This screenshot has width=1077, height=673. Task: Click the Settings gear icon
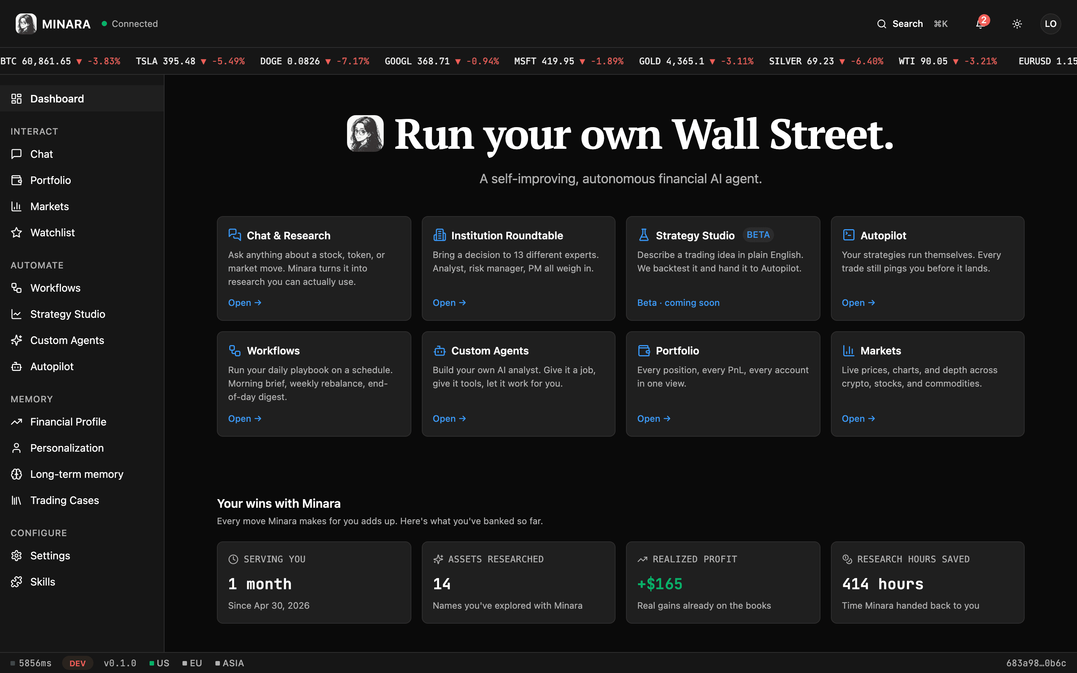pyautogui.click(x=16, y=556)
